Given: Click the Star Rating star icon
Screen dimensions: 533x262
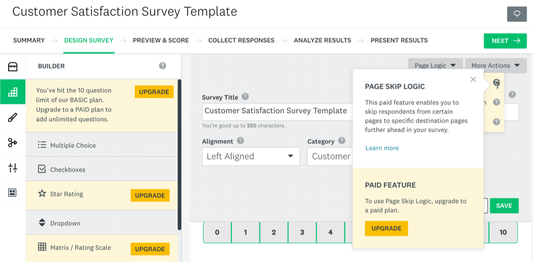Looking at the screenshot, I should [x=42, y=194].
